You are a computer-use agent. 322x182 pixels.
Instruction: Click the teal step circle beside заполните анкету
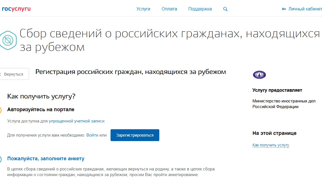(x=1, y=159)
